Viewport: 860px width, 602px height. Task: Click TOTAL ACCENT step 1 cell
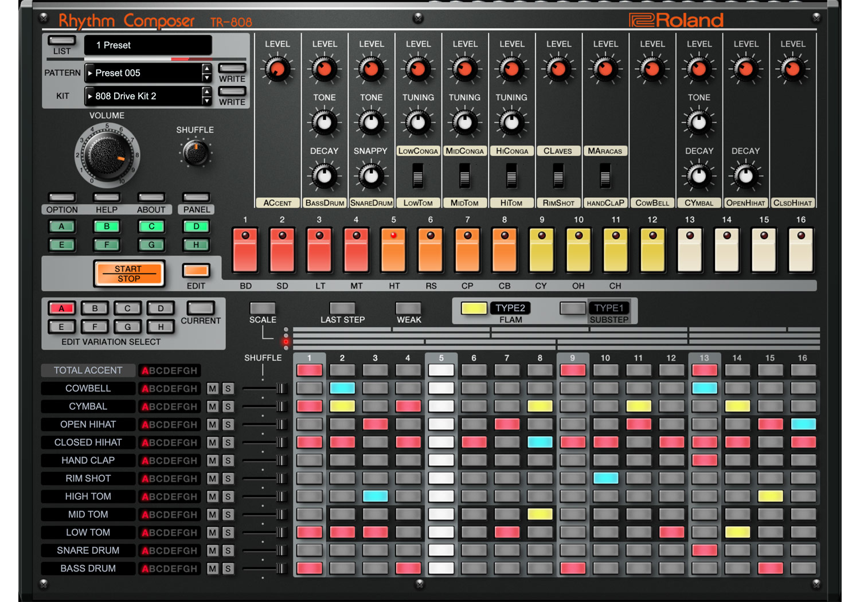coord(310,370)
